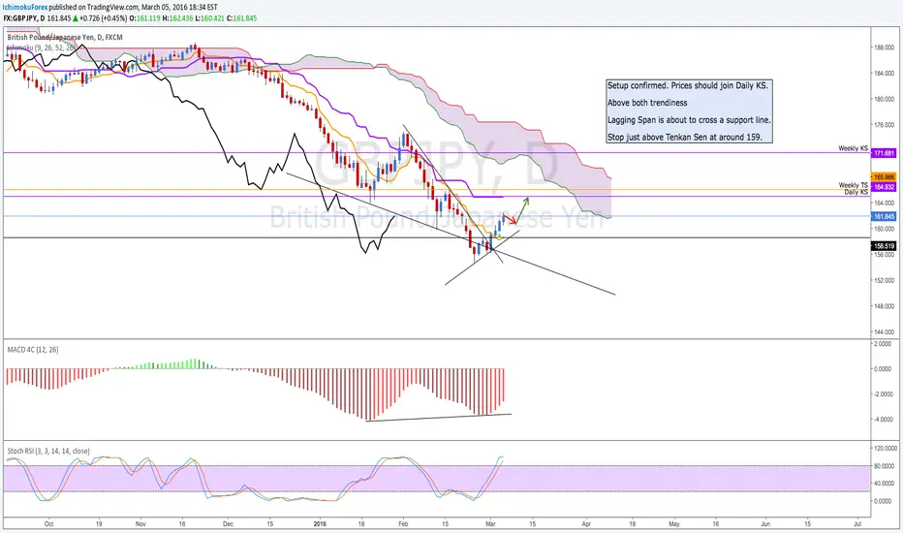Click the Stoch RSI 40.0000 axis label
Screen dimensions: 903x533
click(886, 484)
